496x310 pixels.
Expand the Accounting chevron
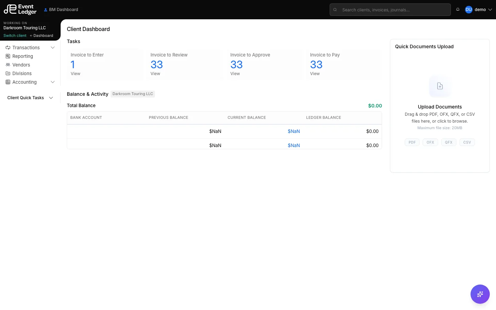(53, 82)
